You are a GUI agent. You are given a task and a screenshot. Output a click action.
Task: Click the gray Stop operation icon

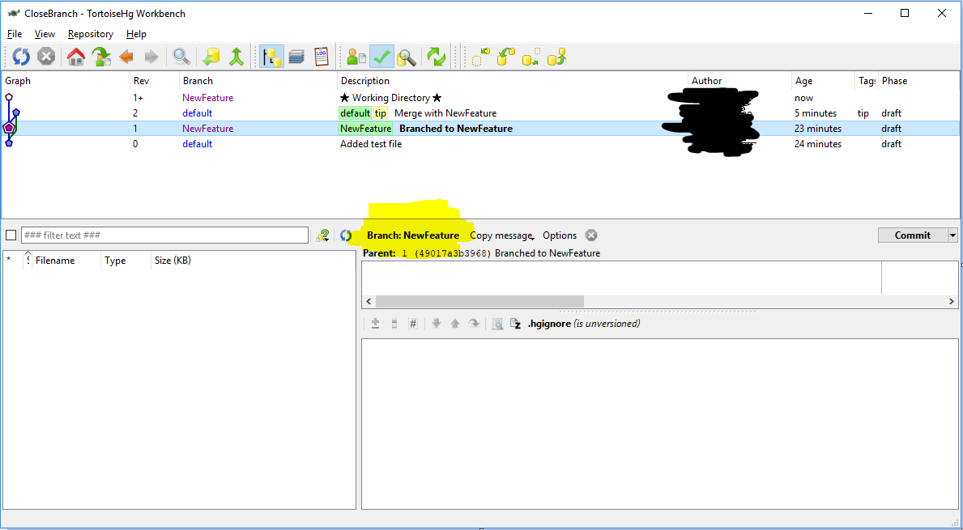(46, 57)
